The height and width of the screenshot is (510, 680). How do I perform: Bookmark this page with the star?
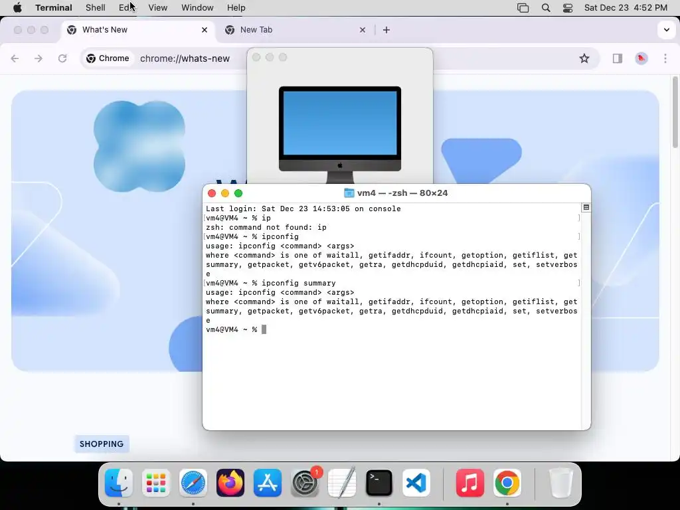pyautogui.click(x=584, y=58)
